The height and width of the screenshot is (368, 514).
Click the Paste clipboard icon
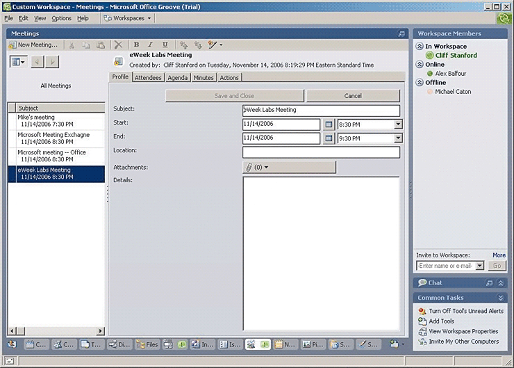pyautogui.click(x=101, y=45)
